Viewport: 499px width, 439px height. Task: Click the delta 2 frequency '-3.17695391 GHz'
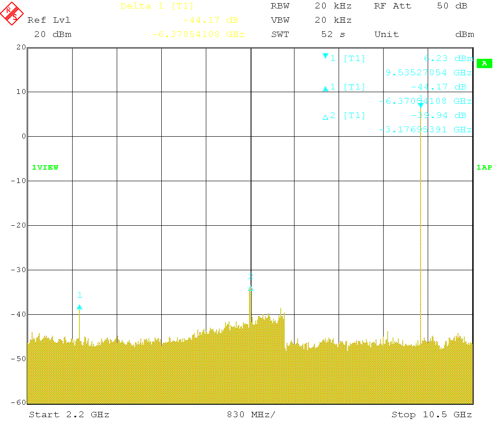[425, 130]
